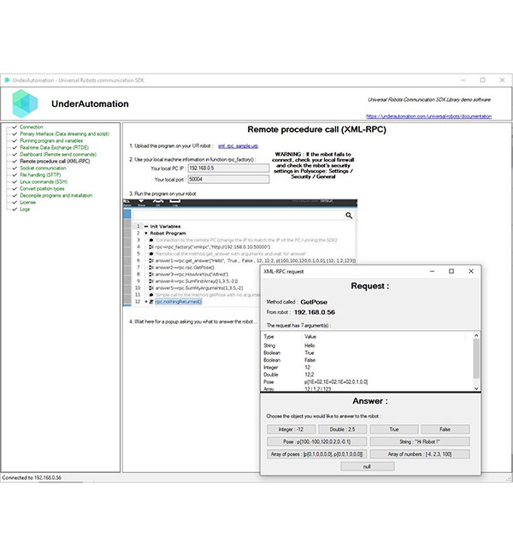Select the Boolean False argument row

pos(367,360)
